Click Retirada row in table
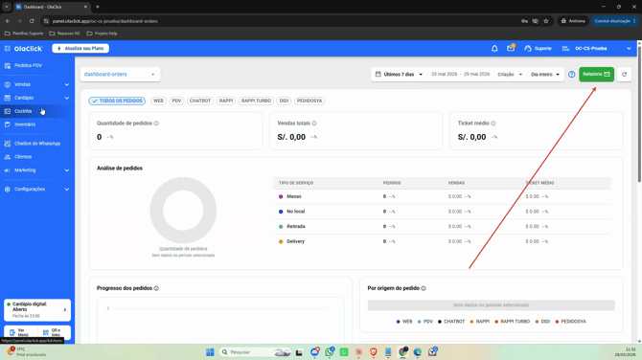Screen dimensions: 642x360 pyautogui.click(x=442, y=227)
